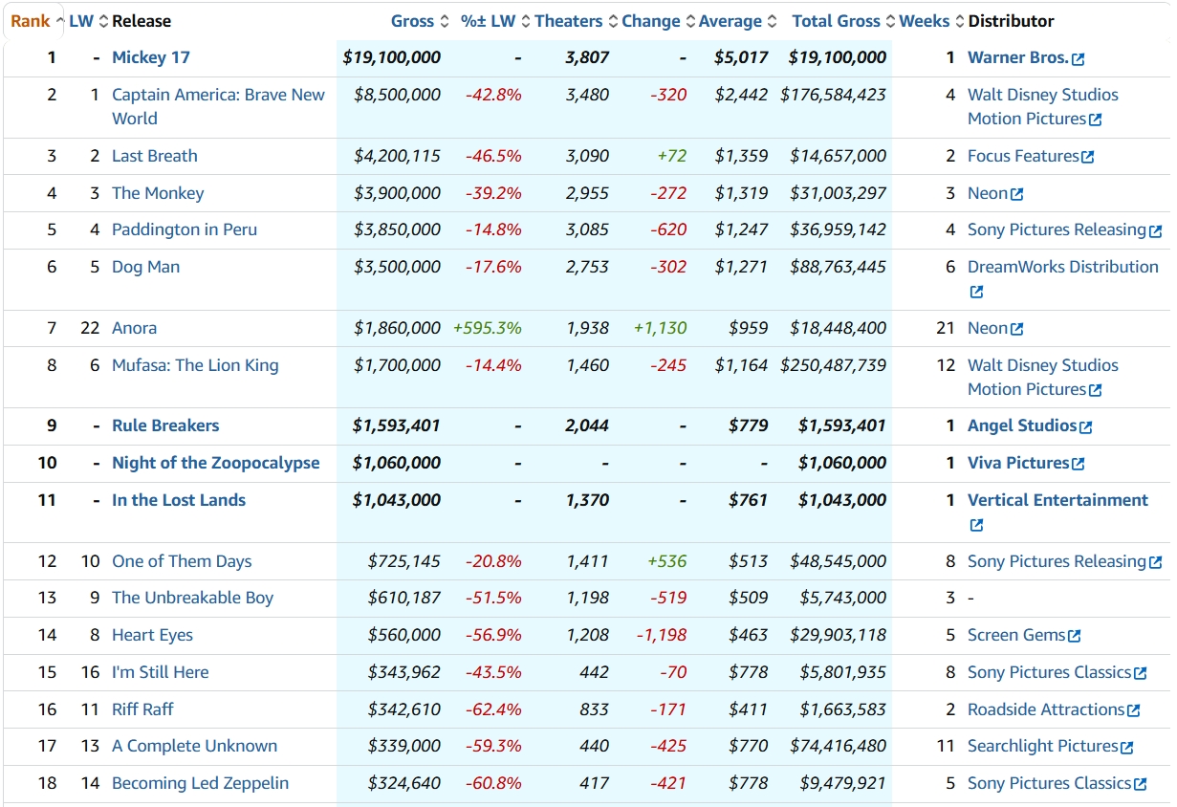Image resolution: width=1177 pixels, height=807 pixels.
Task: Open the Riff Raff release link
Action: pyautogui.click(x=142, y=709)
